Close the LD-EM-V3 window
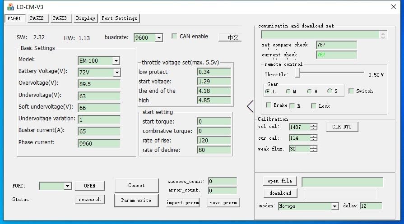Screen dimensions: 404x224 [x=394, y=7]
